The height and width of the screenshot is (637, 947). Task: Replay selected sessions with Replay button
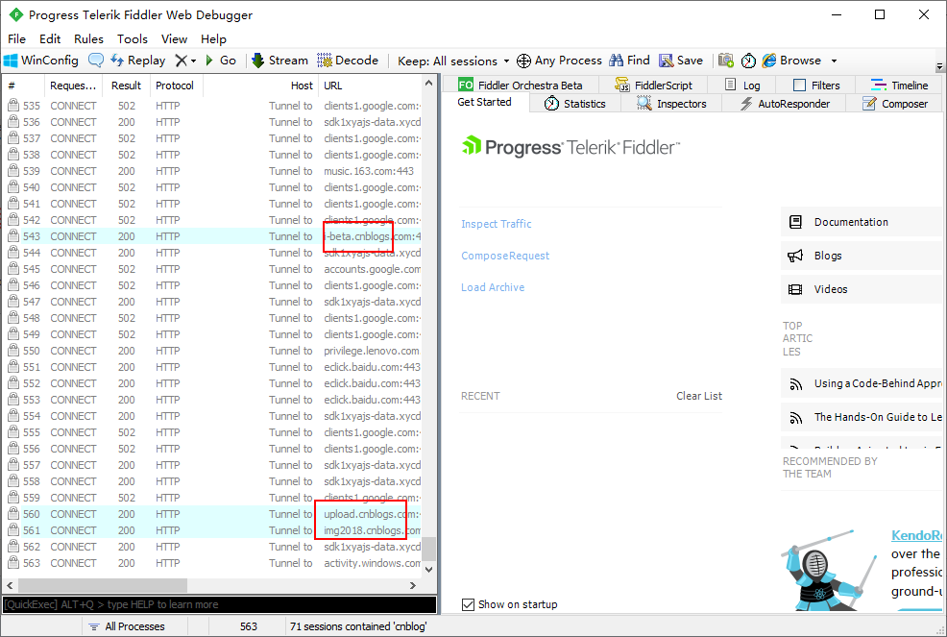click(138, 61)
